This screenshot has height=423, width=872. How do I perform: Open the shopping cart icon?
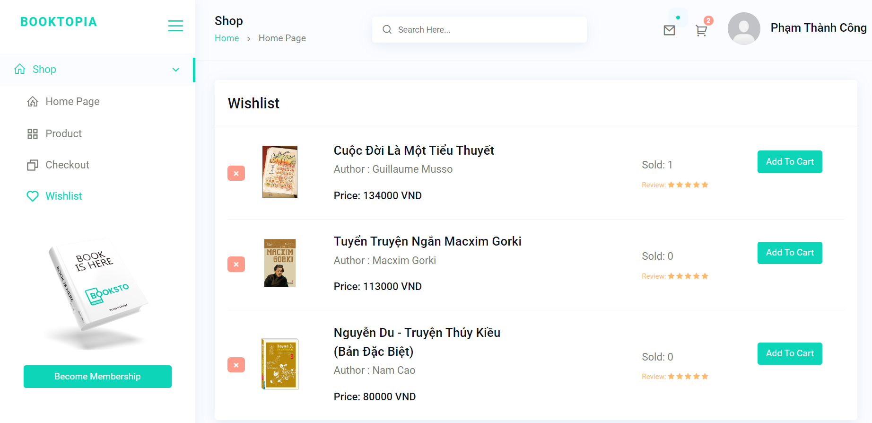point(701,30)
